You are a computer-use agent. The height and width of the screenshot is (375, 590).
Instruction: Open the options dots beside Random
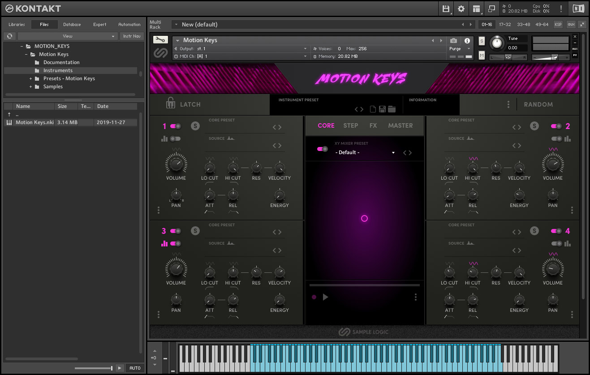(x=508, y=104)
